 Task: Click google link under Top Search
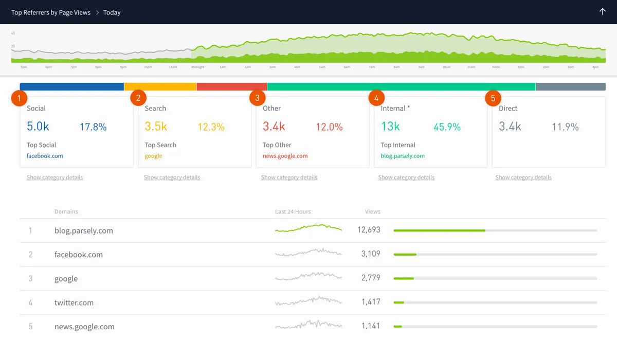pyautogui.click(x=153, y=156)
